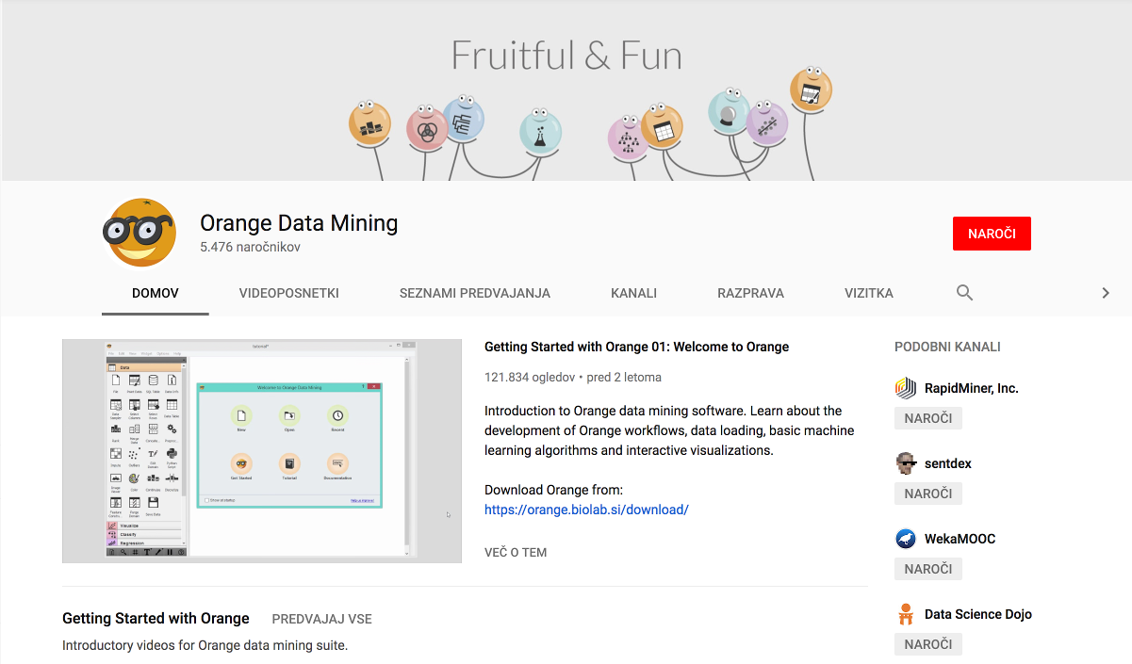
Task: Click the 'Introductory videos for Orange data mining suite' text
Action: pos(205,645)
